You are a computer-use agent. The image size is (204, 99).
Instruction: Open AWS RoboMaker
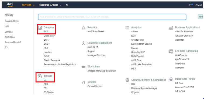tap(96, 31)
